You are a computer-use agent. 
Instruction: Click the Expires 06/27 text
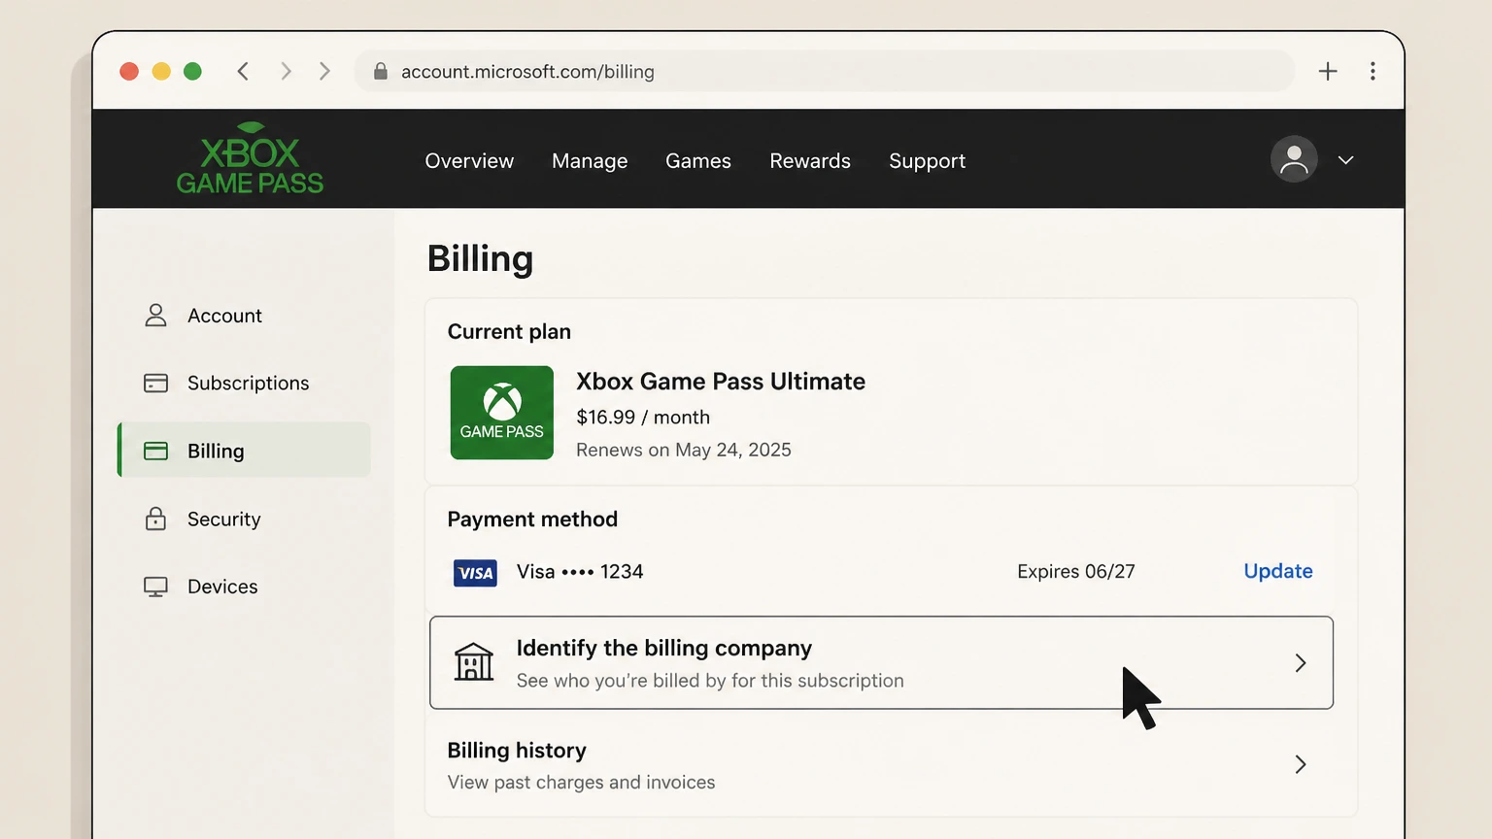tap(1076, 572)
